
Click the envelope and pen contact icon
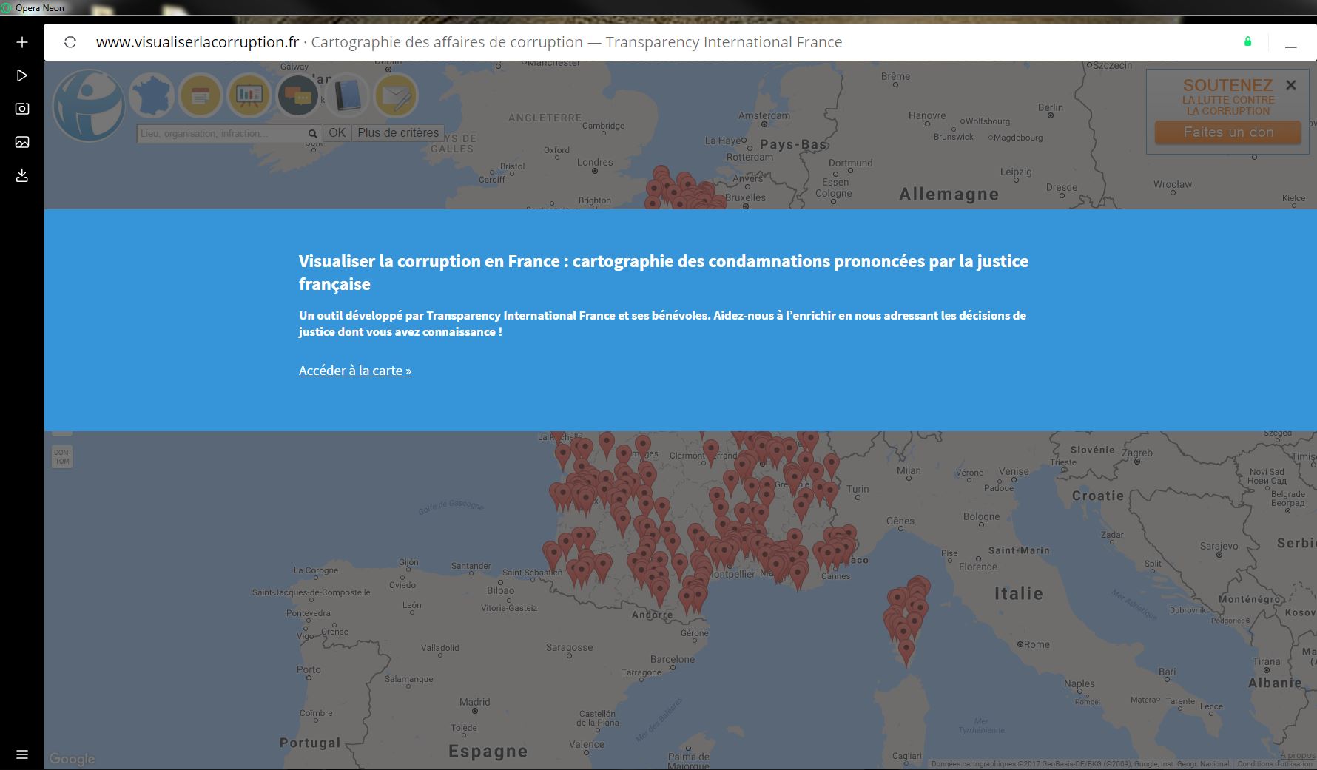click(396, 96)
